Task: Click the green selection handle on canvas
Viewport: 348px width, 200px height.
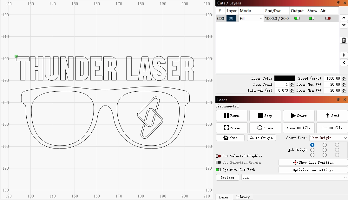Action: click(x=16, y=56)
